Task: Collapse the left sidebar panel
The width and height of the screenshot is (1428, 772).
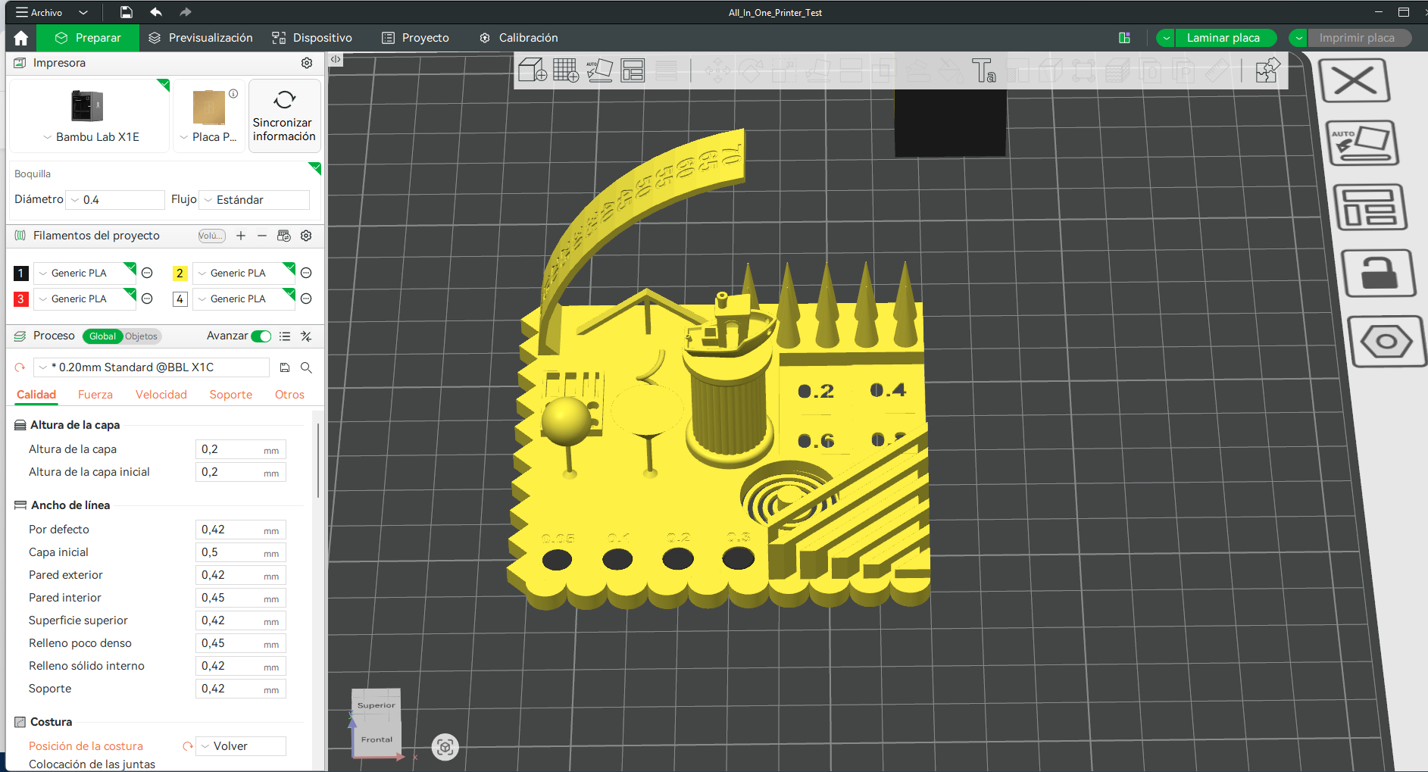Action: [336, 59]
